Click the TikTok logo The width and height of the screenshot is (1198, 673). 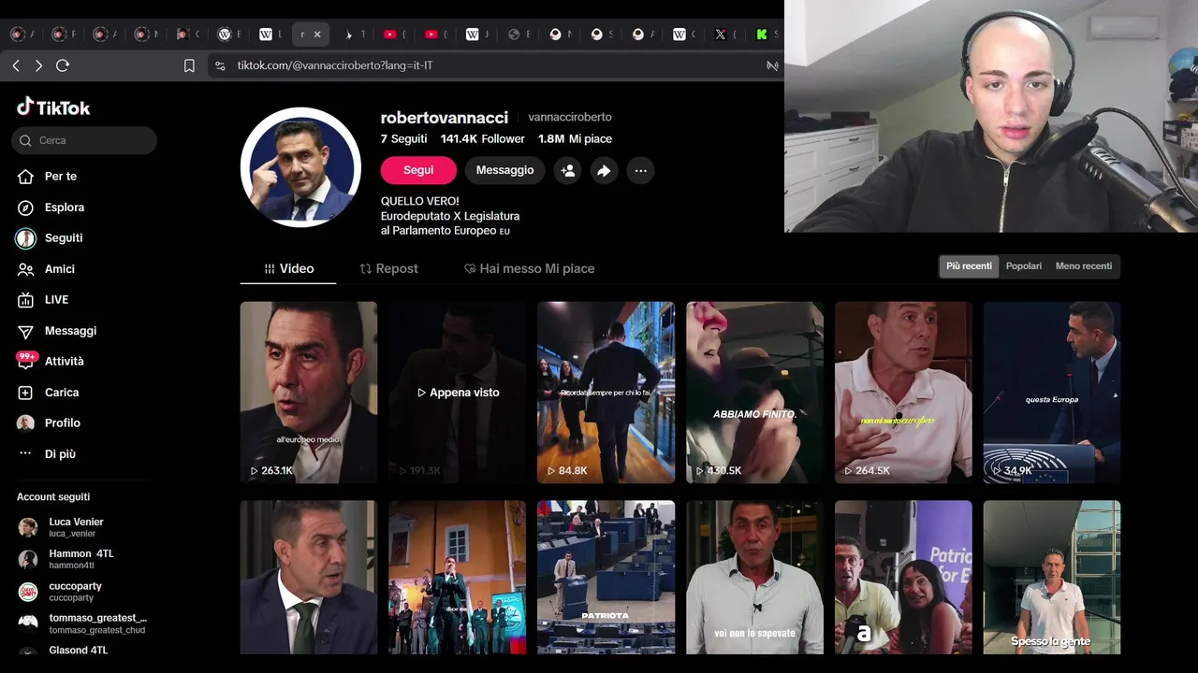[x=53, y=107]
